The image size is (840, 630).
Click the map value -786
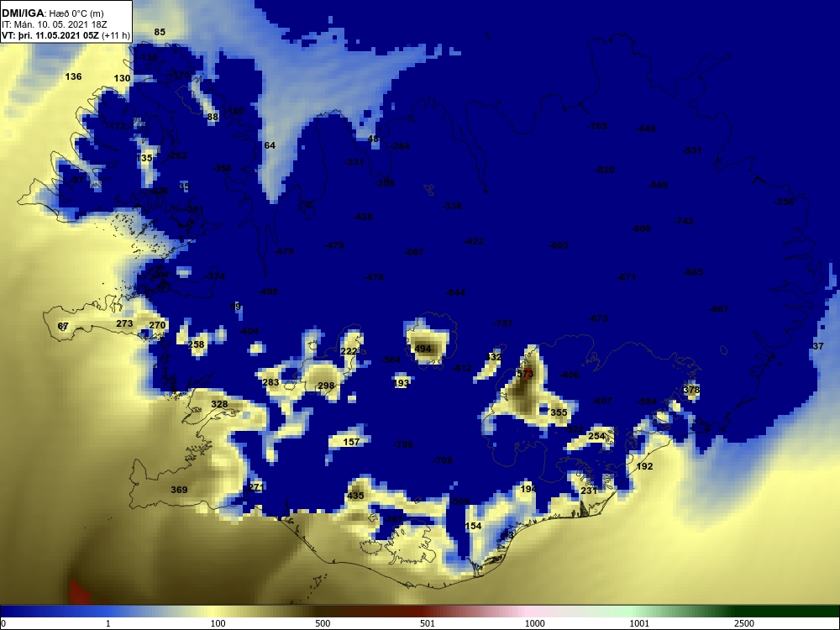(x=403, y=444)
